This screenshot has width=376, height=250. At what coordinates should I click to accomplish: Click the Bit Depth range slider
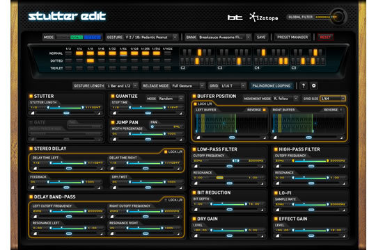229,204
